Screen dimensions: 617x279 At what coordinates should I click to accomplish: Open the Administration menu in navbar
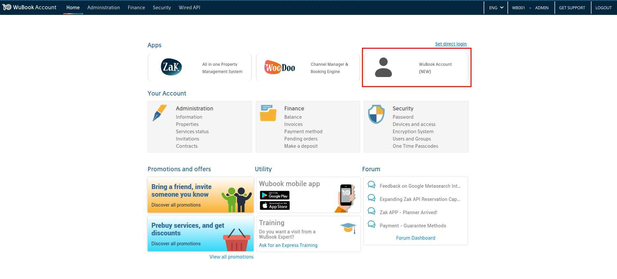tap(104, 7)
